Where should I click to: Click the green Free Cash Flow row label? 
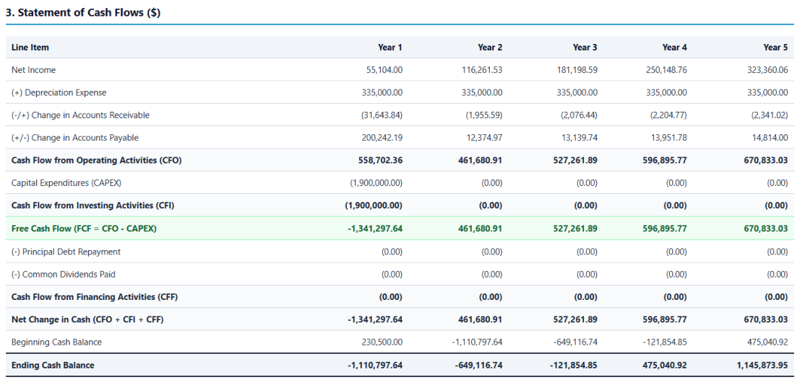coord(84,229)
